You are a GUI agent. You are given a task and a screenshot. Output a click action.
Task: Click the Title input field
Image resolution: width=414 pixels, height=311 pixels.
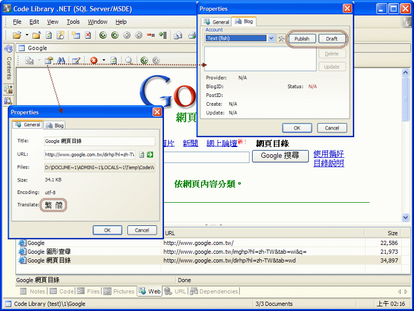pyautogui.click(x=100, y=141)
